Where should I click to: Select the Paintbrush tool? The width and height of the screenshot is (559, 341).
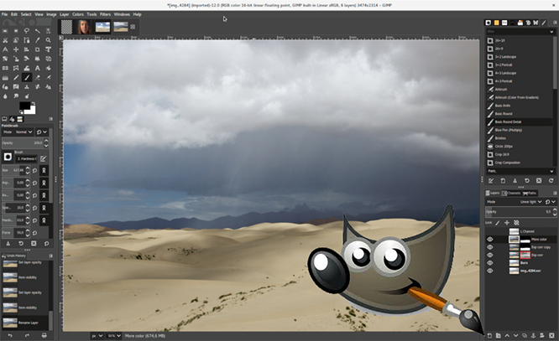point(26,77)
